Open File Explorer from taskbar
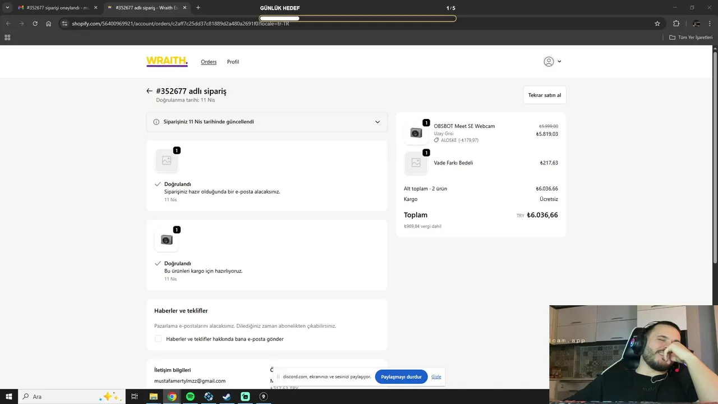This screenshot has height=404, width=718. 153,397
